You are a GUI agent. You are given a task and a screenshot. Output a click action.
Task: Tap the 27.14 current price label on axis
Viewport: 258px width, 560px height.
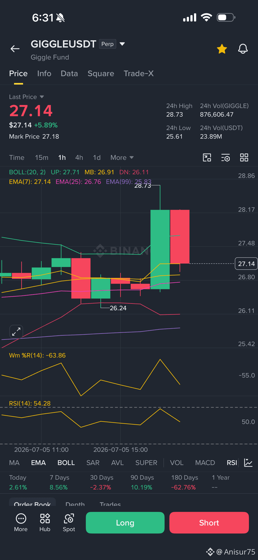(246, 264)
